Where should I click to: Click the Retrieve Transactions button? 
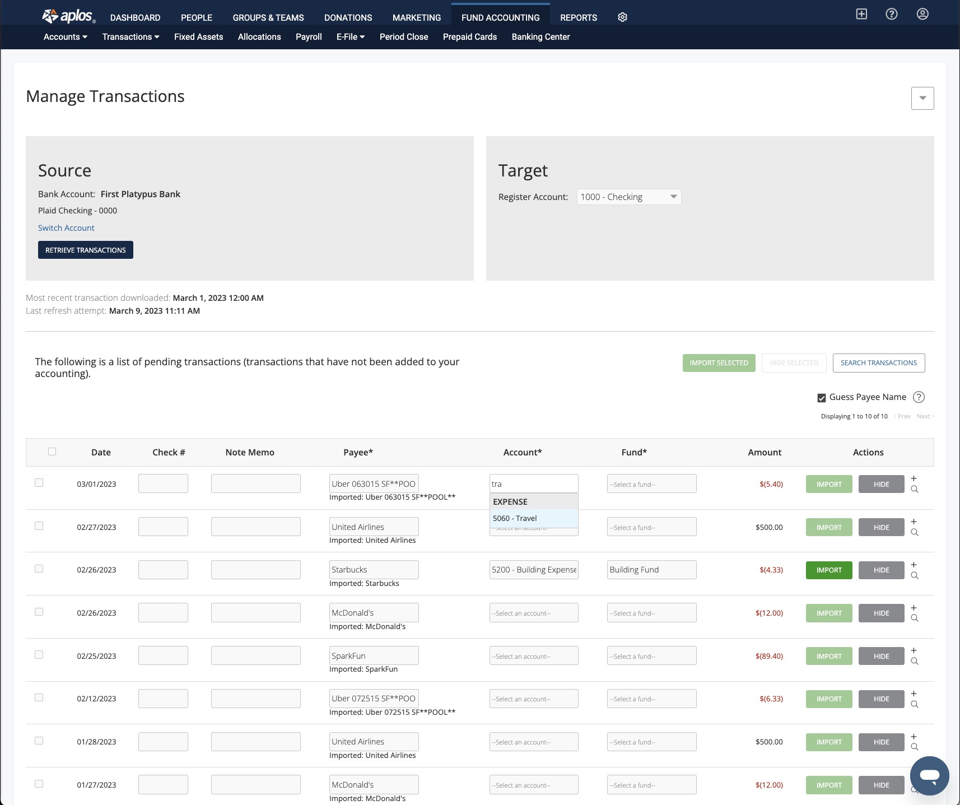point(86,250)
